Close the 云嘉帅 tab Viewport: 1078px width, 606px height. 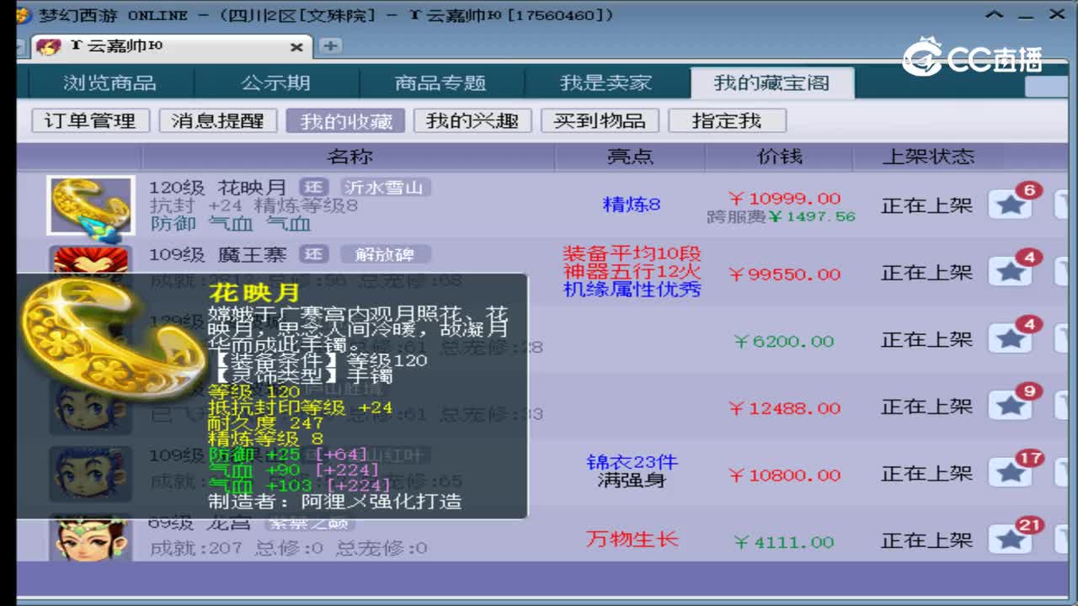pyautogui.click(x=296, y=47)
